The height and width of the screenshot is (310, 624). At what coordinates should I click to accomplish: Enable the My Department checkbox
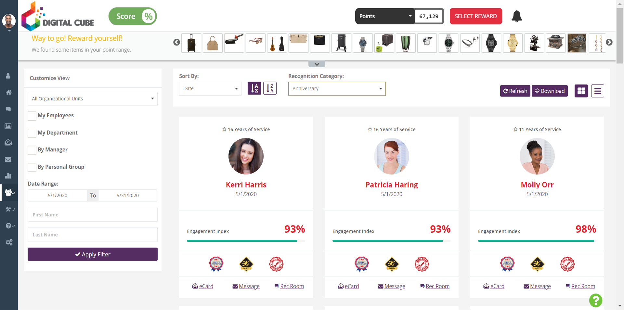coord(32,133)
